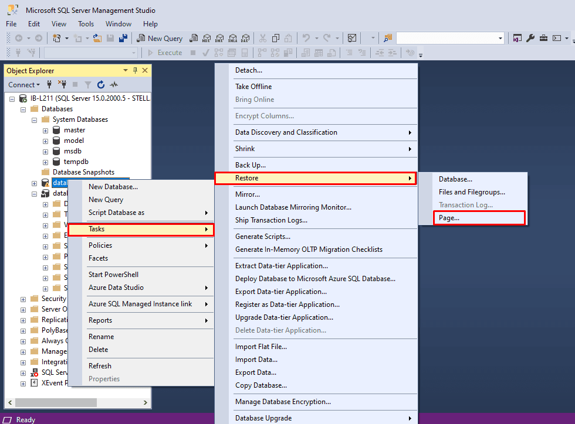Pin the Object Explorer panel
This screenshot has width=575, height=424.
coord(135,70)
